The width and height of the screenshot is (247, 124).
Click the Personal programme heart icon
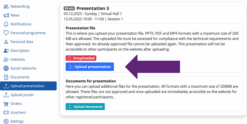pyautogui.click(x=6, y=33)
